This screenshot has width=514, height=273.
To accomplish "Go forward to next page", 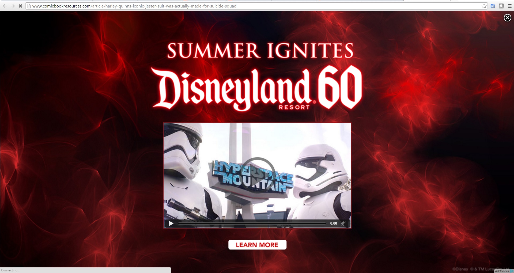I will point(13,6).
